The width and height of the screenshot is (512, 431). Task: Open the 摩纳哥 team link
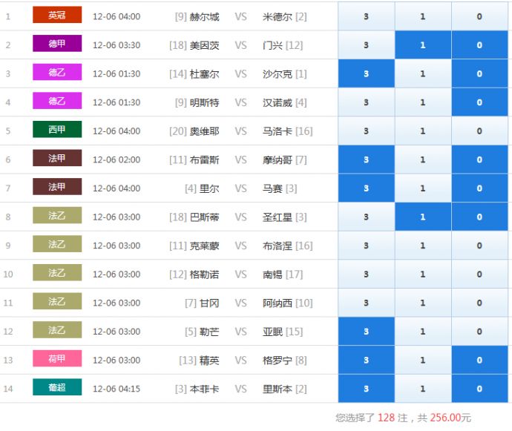pyautogui.click(x=278, y=160)
